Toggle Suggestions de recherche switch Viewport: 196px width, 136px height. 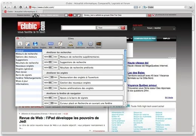51,62
